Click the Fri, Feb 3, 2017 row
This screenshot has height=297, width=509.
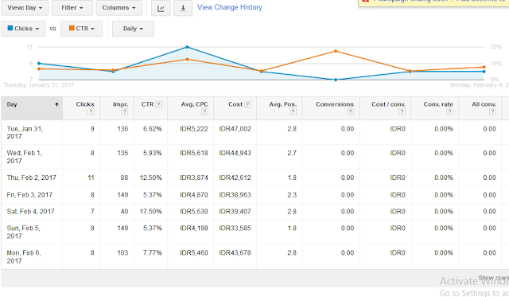pos(254,195)
